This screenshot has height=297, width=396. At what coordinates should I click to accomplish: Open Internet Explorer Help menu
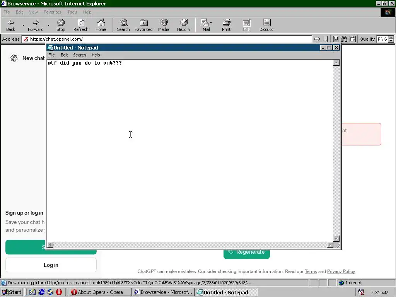click(87, 12)
